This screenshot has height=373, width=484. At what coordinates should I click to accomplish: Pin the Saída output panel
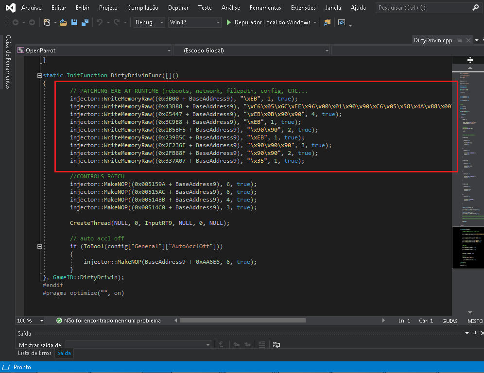475,333
